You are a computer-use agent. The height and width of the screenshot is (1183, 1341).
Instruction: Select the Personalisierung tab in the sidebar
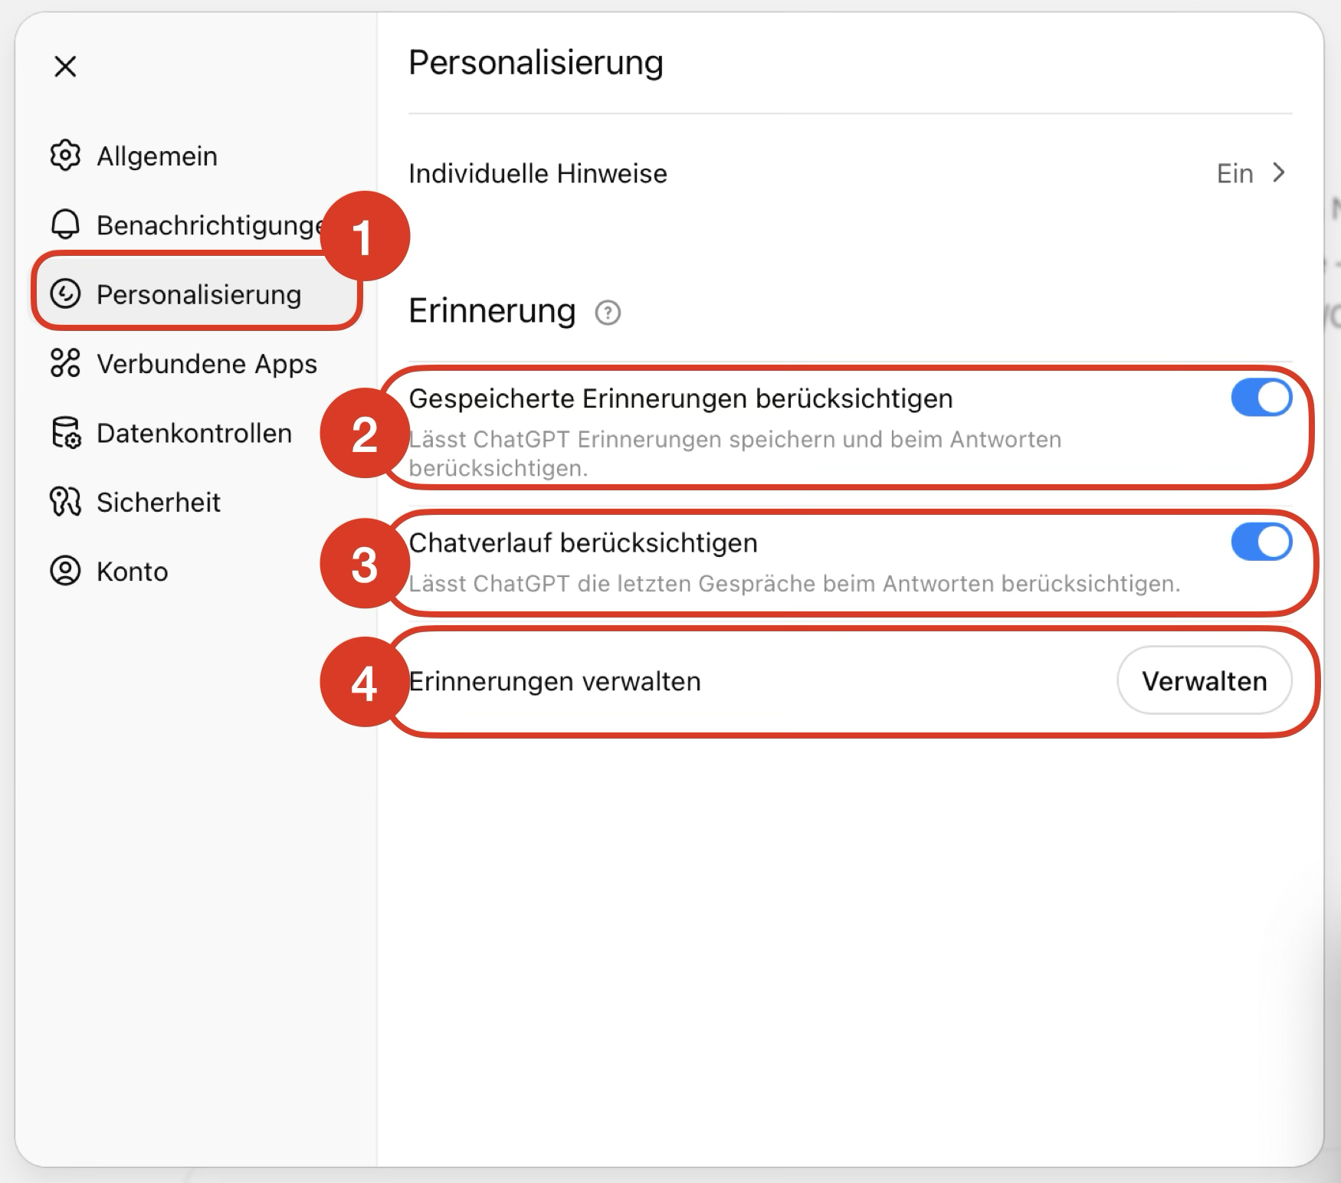coord(198,294)
